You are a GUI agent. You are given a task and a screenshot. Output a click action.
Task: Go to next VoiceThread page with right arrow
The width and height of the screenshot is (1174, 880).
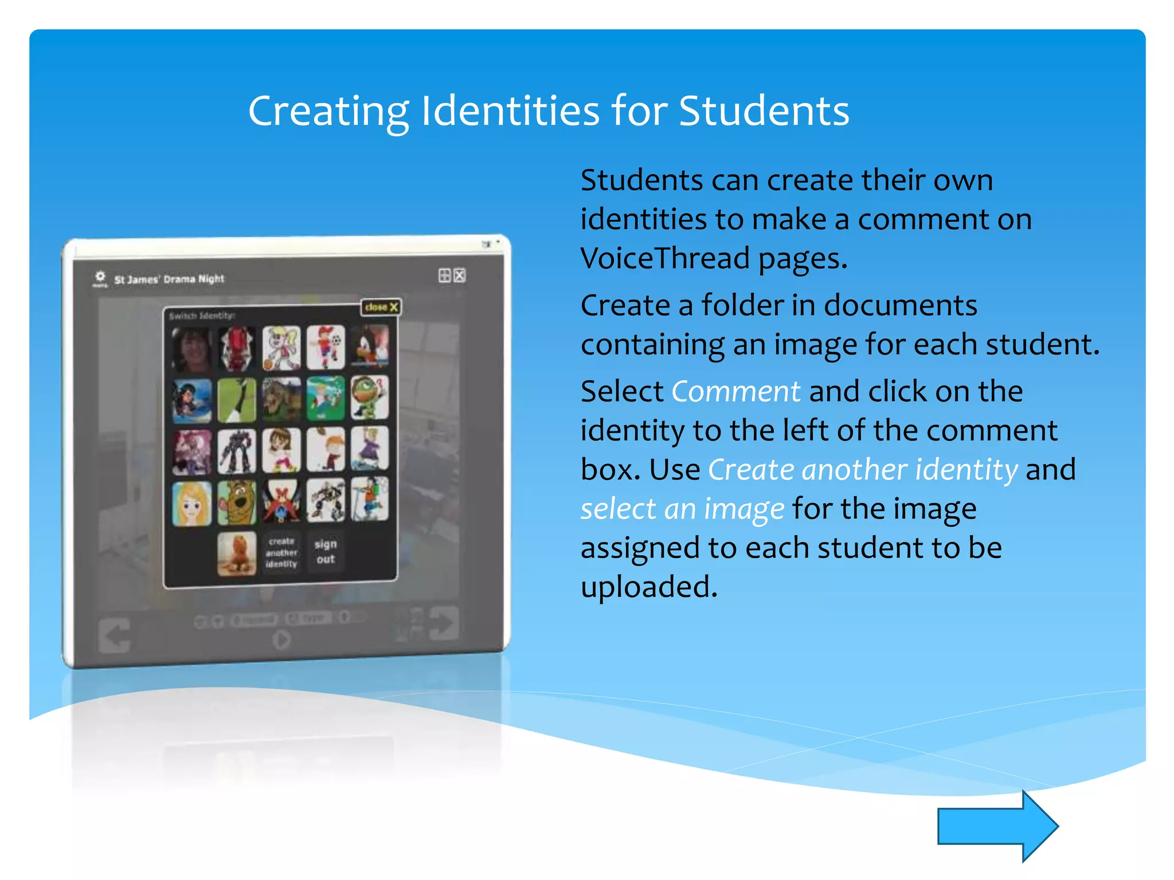coord(443,623)
